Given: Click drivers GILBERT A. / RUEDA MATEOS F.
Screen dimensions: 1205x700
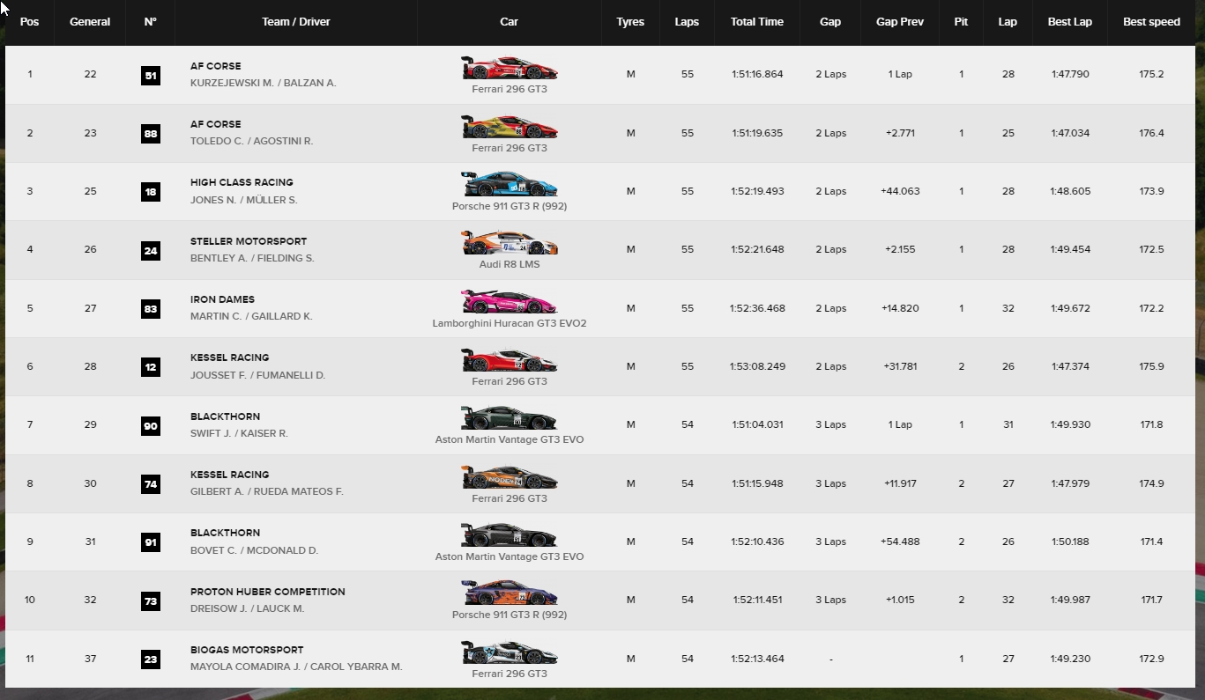Looking at the screenshot, I should point(267,491).
